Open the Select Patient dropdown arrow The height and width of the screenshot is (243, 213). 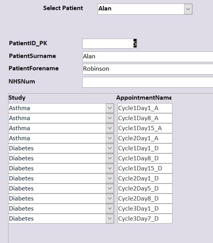point(188,9)
